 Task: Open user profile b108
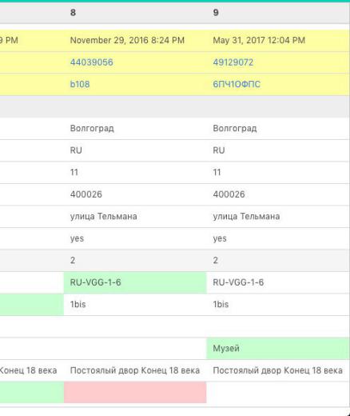[x=80, y=84]
